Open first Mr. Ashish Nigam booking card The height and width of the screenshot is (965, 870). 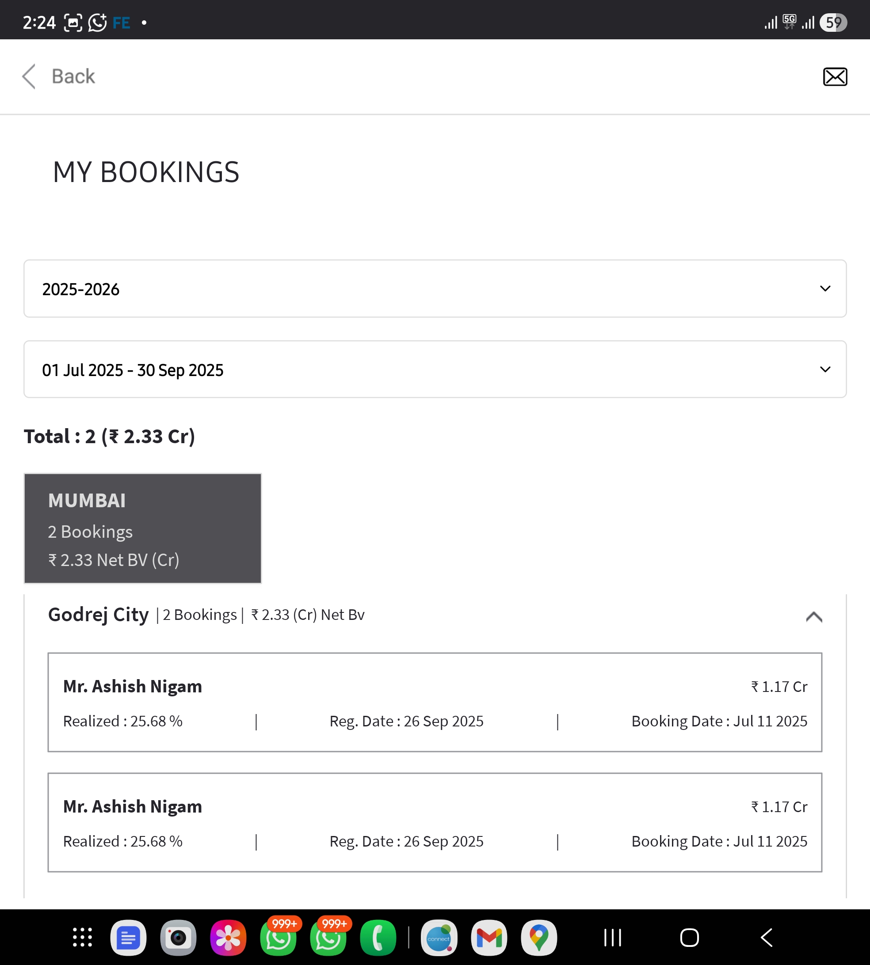tap(435, 702)
